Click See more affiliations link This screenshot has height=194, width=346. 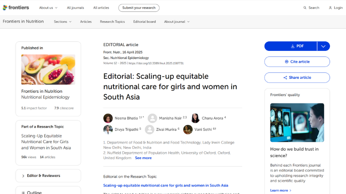[143, 158]
